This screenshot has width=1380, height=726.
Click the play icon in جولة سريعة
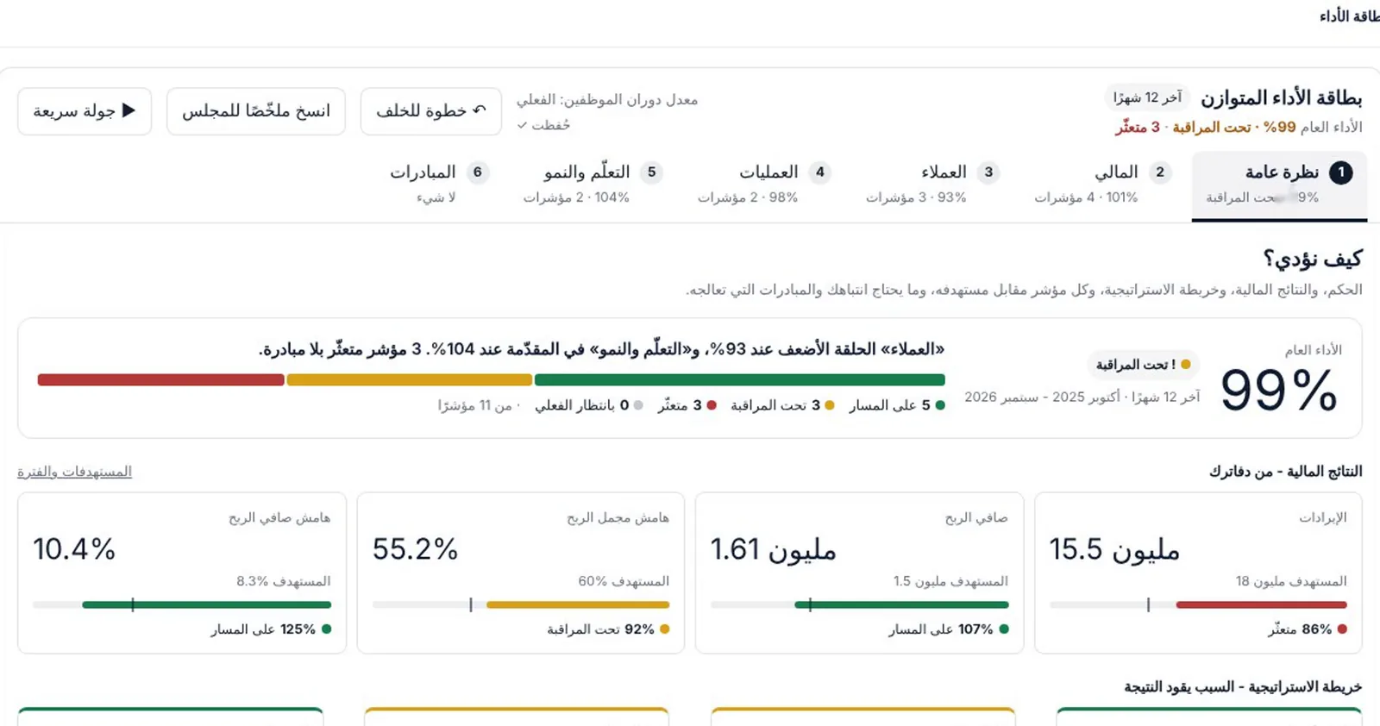click(x=129, y=110)
